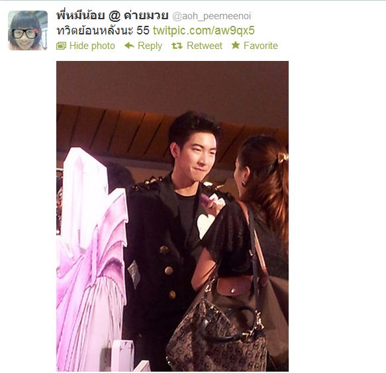Click the Reply arrow icon
Viewport: 386px width, 373px height.
(129, 46)
